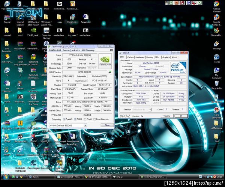Switch to the TechPowerUp GPU-Z taskbar button

coord(153,177)
